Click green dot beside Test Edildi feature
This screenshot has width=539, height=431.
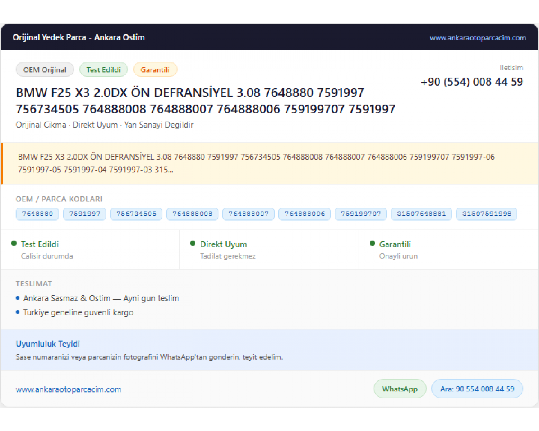(x=14, y=244)
